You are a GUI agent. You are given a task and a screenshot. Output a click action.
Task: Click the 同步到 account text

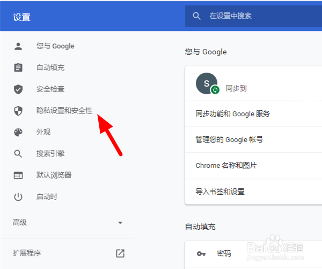click(x=236, y=88)
